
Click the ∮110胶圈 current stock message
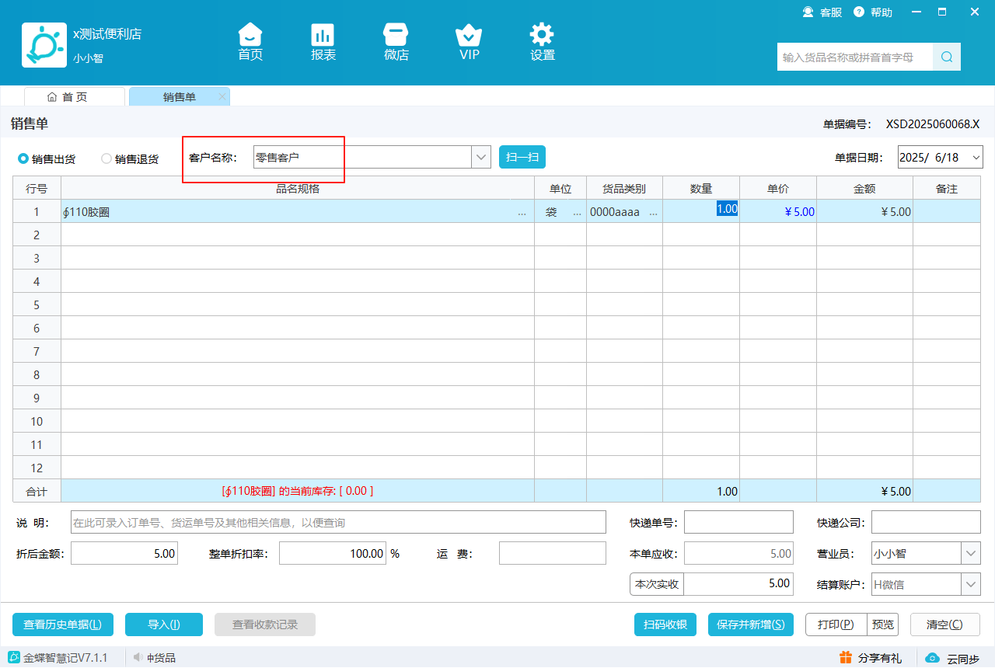(298, 491)
